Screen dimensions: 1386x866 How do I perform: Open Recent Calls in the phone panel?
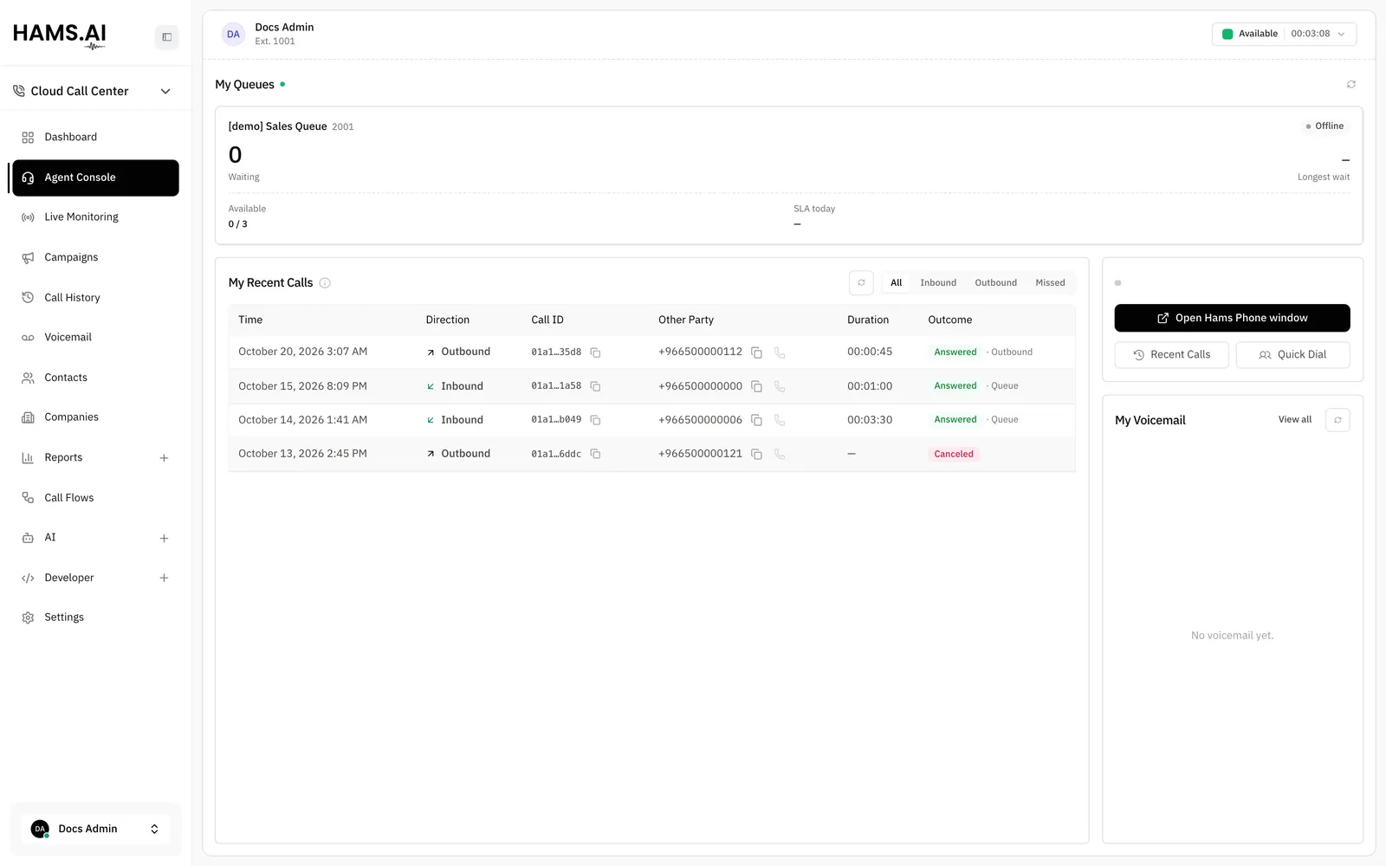(x=1171, y=355)
